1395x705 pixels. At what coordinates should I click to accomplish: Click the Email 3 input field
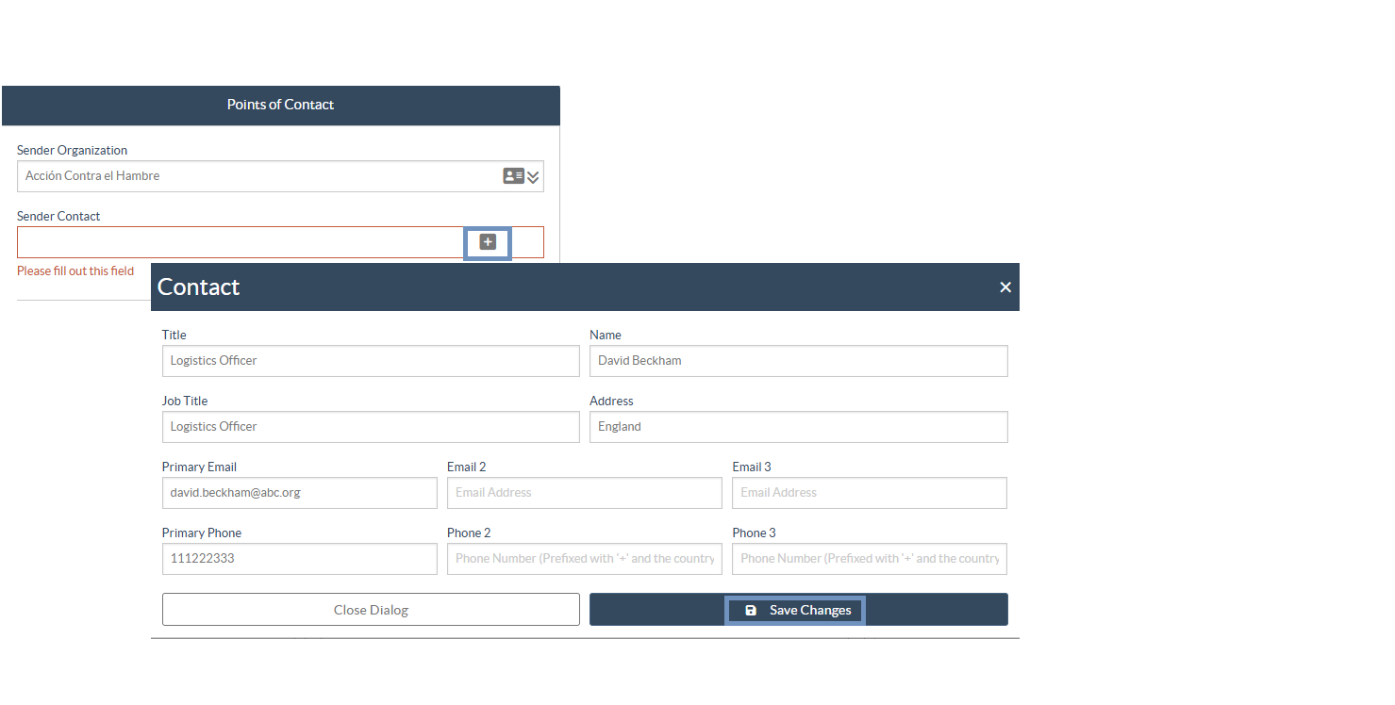coord(869,493)
